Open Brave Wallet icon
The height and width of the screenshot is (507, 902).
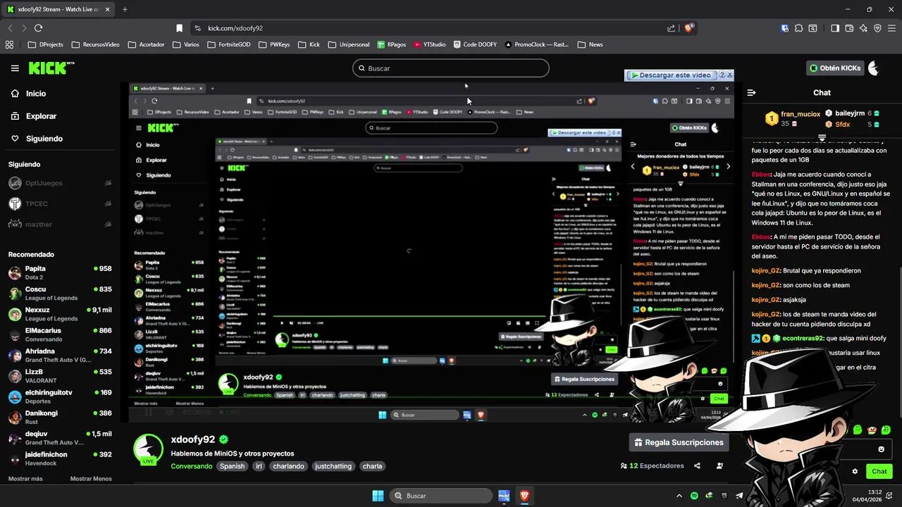(849, 28)
